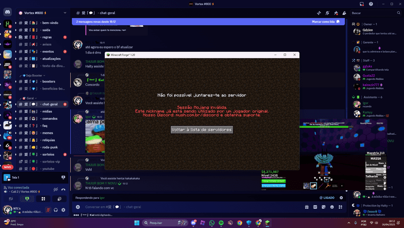Disconnect from the voice call
The height and width of the screenshot is (228, 404).
(63, 189)
